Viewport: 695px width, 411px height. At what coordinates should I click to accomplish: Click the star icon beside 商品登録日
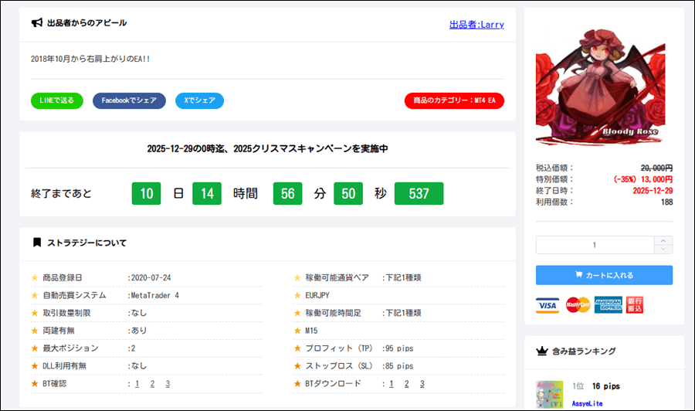[34, 277]
